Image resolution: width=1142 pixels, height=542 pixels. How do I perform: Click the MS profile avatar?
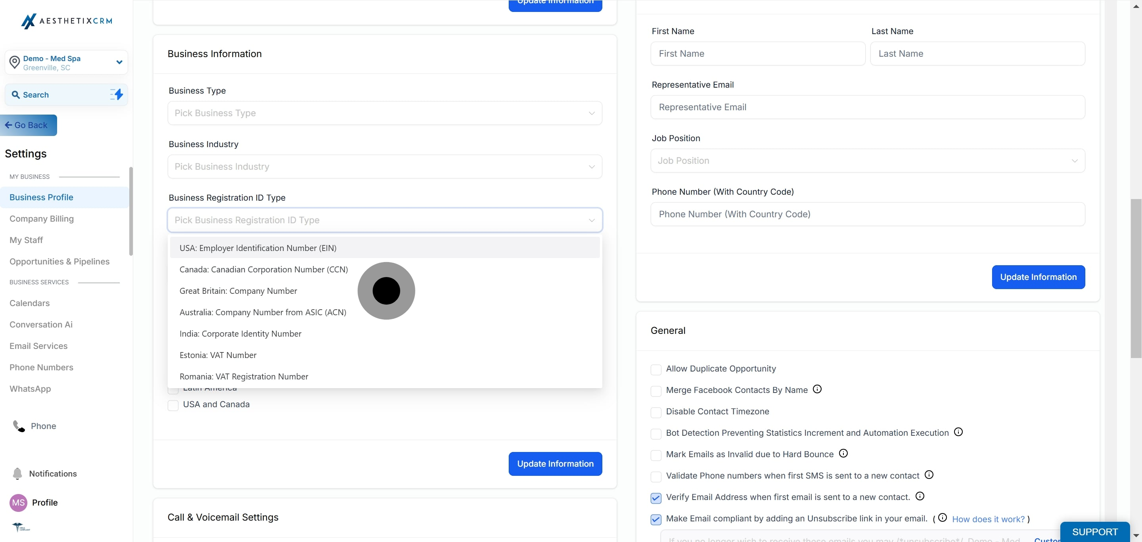coord(18,502)
